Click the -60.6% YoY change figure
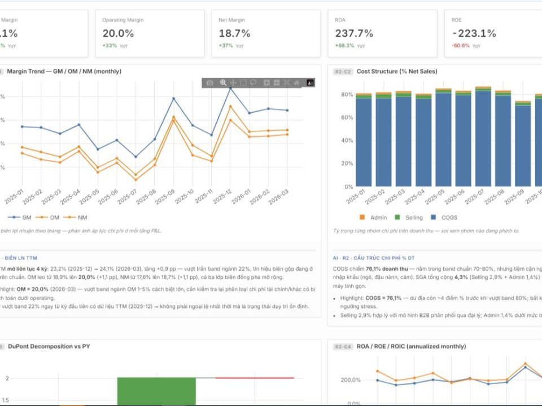The image size is (542, 406). pyautogui.click(x=461, y=46)
